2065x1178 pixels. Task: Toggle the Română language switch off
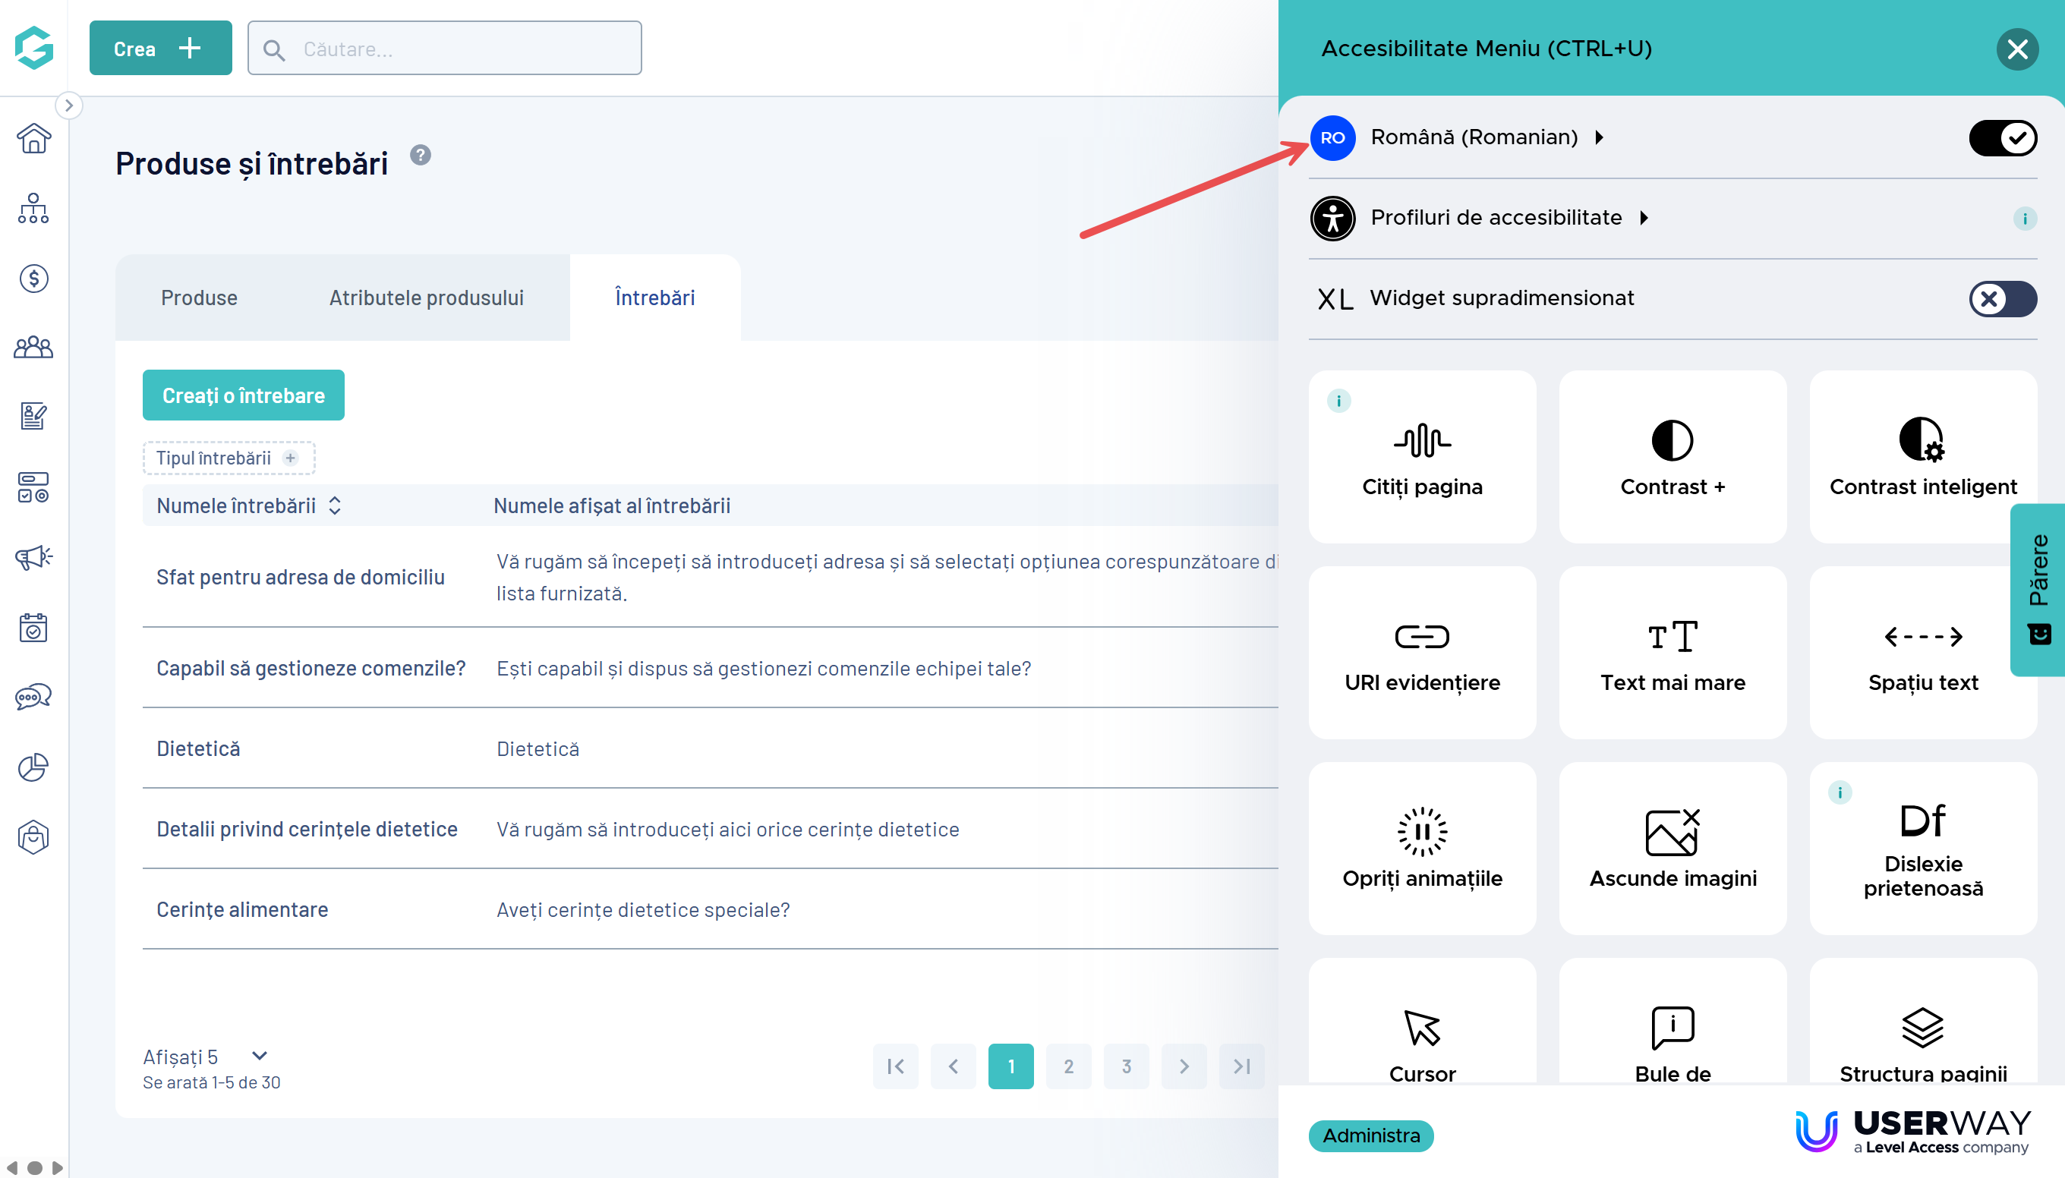tap(2002, 137)
